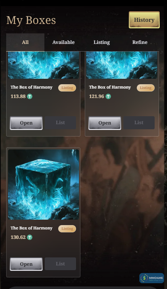This screenshot has height=289, width=167.
Task: Open the 130.62 Box of Harmony
Action: click(26, 264)
